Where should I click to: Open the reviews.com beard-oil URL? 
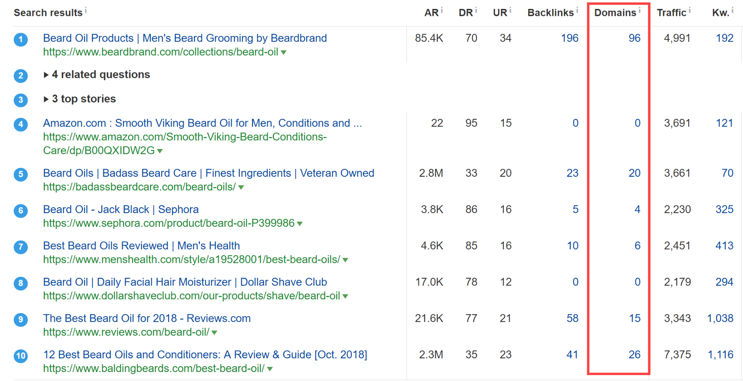[x=126, y=332]
